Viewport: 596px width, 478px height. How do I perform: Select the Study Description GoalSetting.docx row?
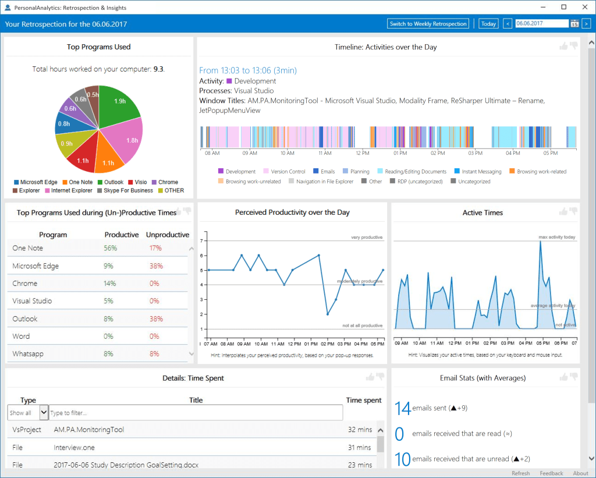tap(192, 464)
